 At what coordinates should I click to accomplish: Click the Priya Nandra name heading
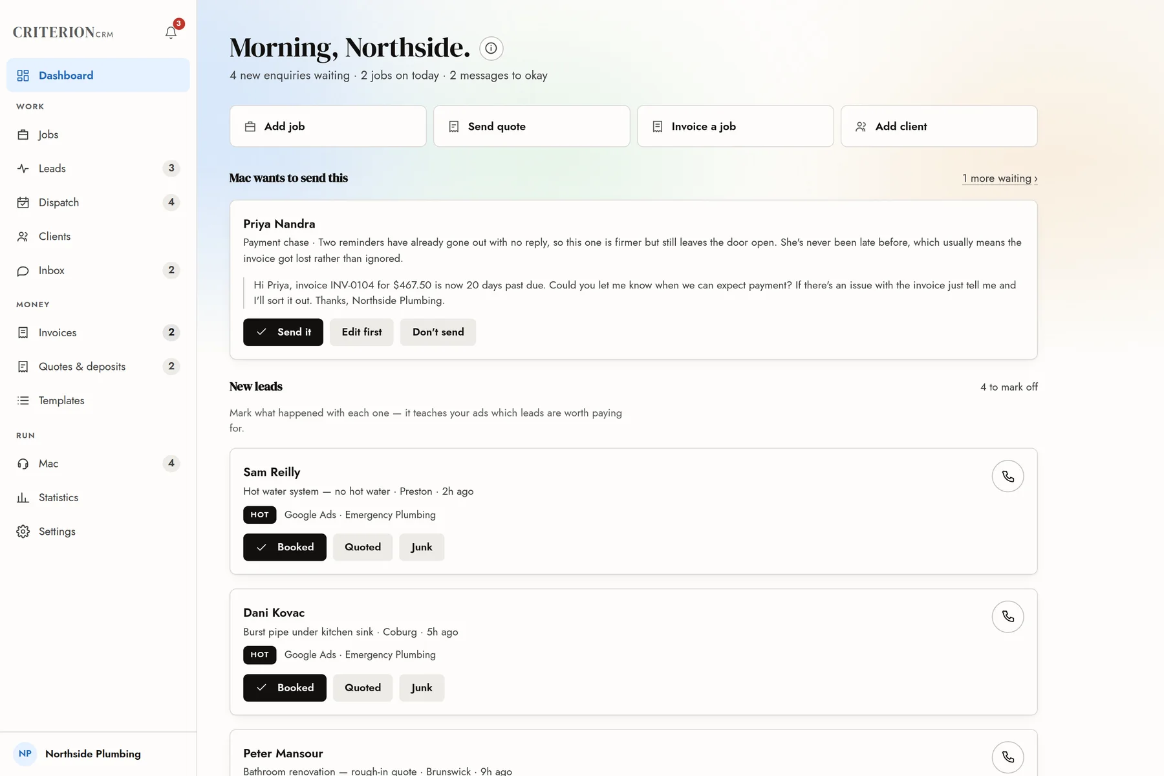click(279, 224)
